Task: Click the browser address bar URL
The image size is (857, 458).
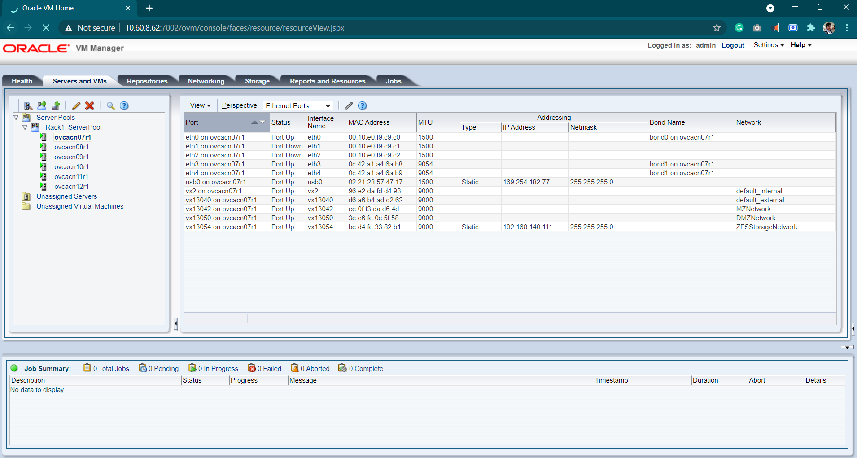Action: [235, 28]
